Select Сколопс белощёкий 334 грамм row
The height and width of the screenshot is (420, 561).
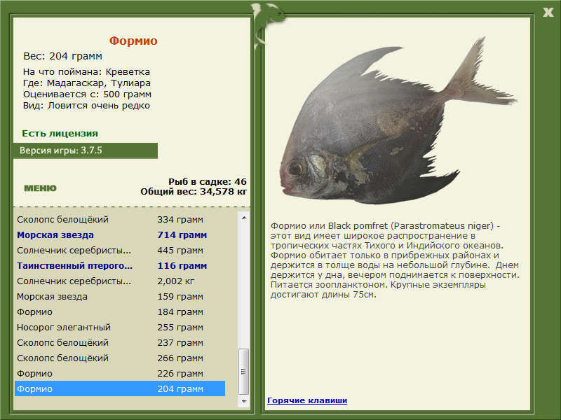120,219
